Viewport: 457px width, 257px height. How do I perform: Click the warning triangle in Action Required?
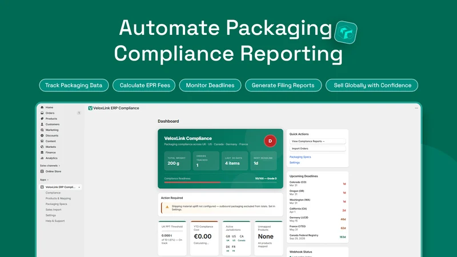167,207
